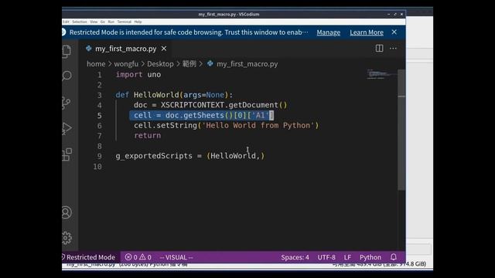Image resolution: width=495 pixels, height=278 pixels.
Task: Open the View menu
Action: click(x=94, y=22)
